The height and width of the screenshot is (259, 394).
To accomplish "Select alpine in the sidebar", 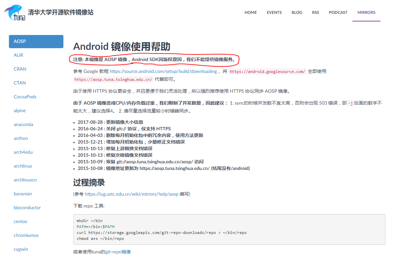I will pos(19,111).
